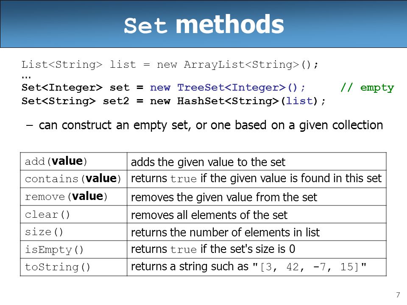Screen dimensions: 407x305
Task: Click the blue 'list' constructor argument
Action: click(300, 101)
